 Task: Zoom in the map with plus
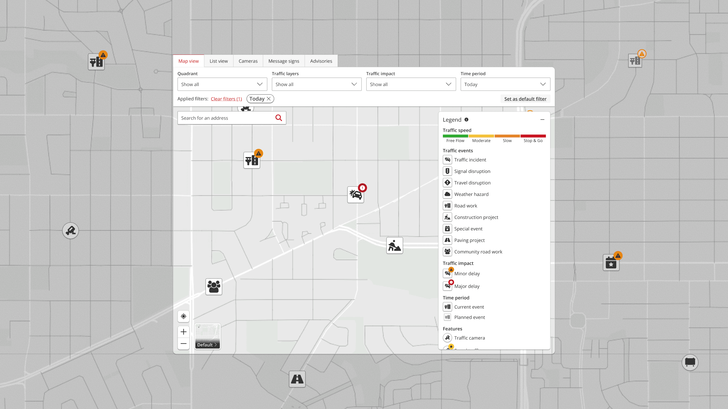click(x=184, y=332)
